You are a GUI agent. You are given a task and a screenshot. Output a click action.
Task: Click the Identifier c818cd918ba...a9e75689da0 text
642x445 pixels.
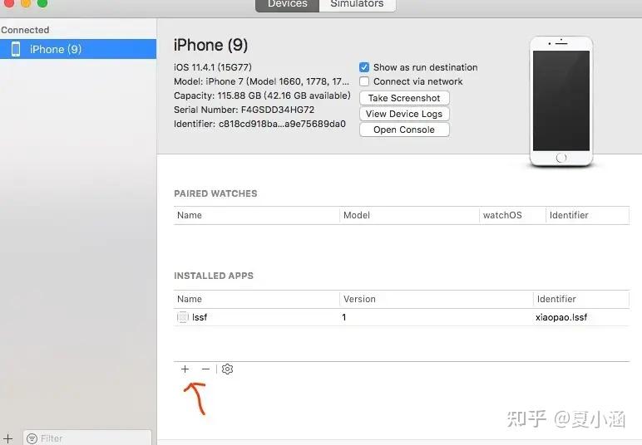point(259,124)
